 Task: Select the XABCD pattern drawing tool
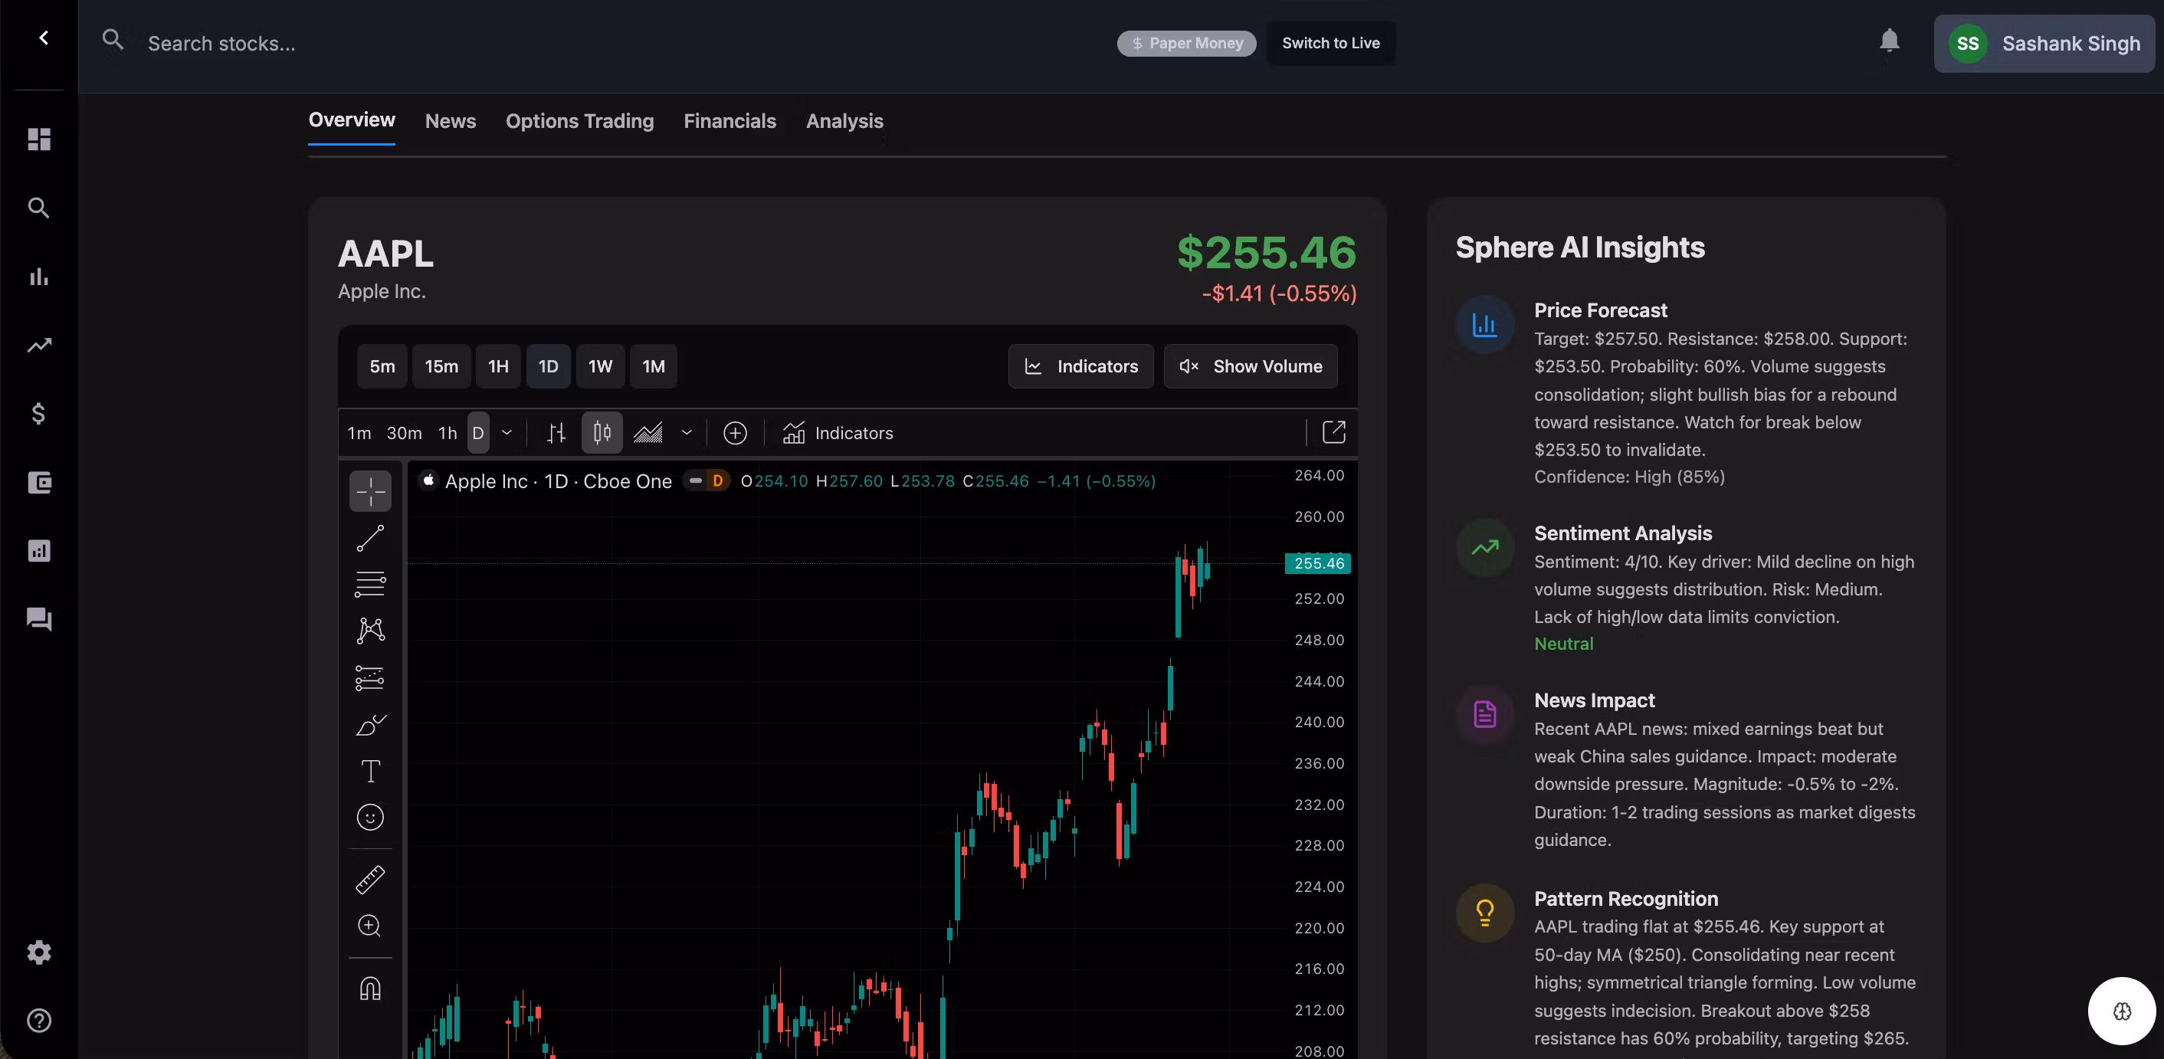pyautogui.click(x=370, y=631)
